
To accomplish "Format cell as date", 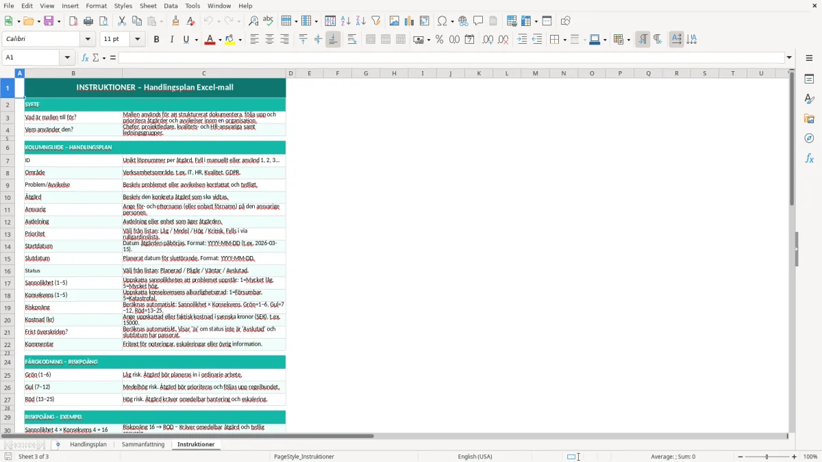I will [469, 40].
